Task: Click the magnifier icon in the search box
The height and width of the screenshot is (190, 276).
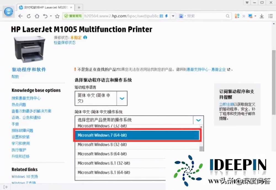Action: coord(228,16)
